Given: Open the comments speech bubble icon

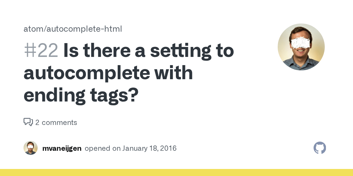Looking at the screenshot, I should pyautogui.click(x=28, y=122).
